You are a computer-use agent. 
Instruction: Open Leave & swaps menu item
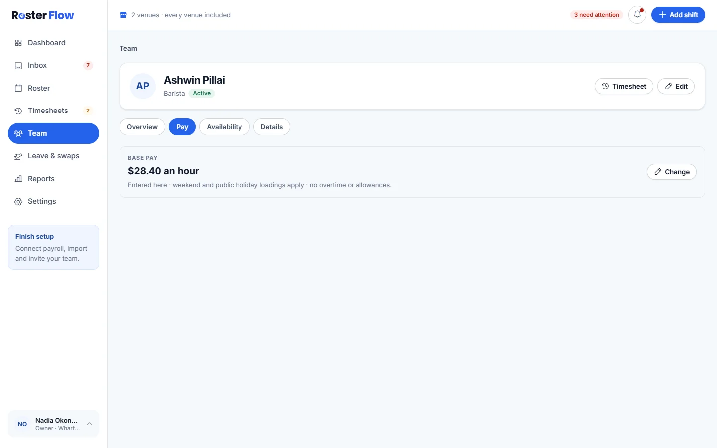(x=53, y=156)
